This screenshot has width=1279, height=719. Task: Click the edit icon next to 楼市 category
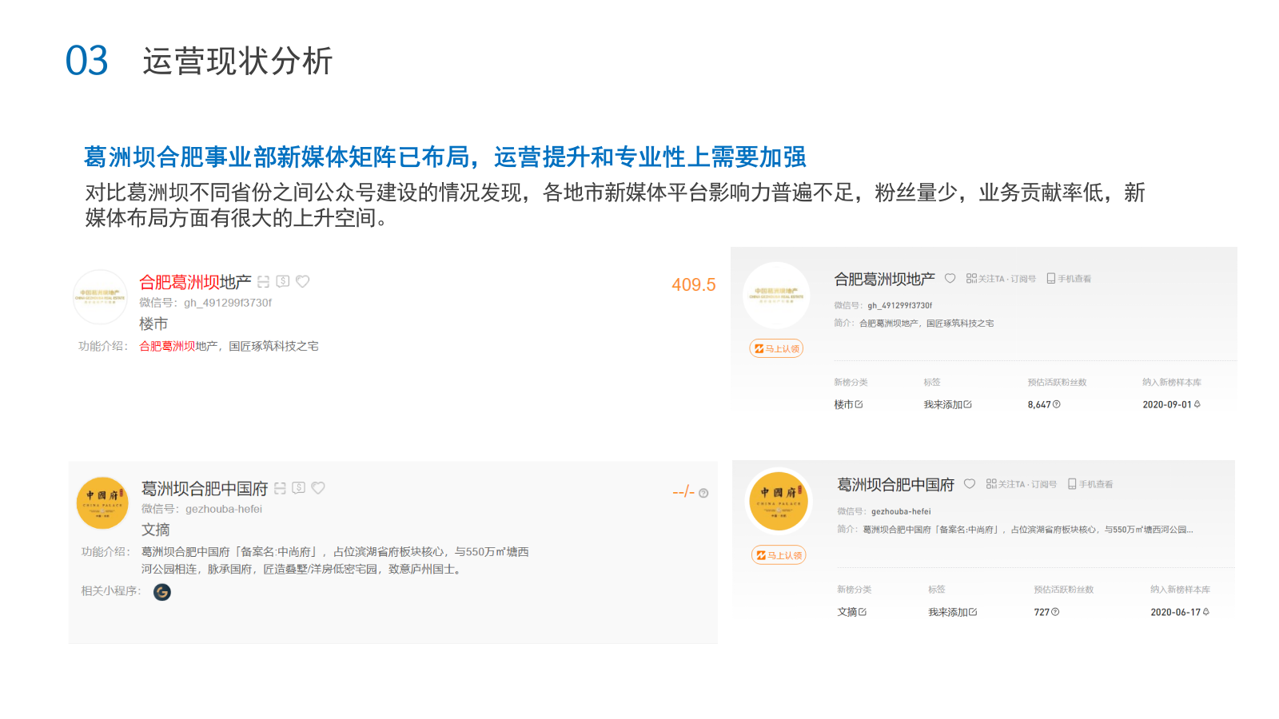click(x=859, y=404)
